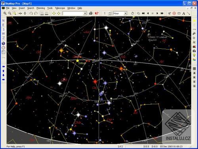Viewport: 198px width, 149px height.
Task: Click the horizontal flip arrows icon
Action: click(x=20, y=13)
